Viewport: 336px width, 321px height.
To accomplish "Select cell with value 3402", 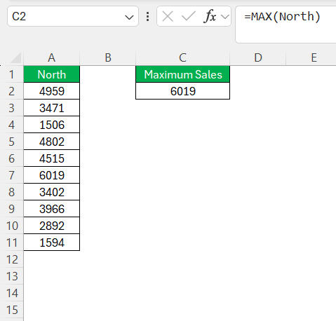I will click(52, 192).
